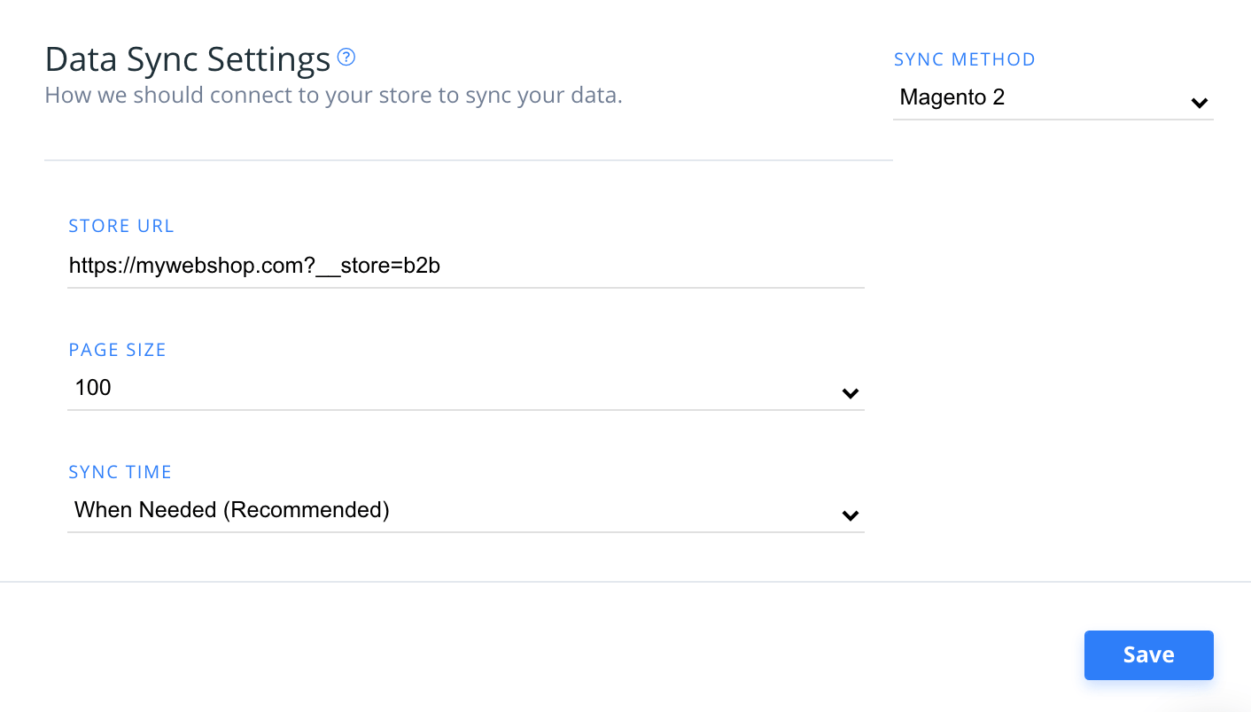Click the When Needed (Recommended) option text
This screenshot has width=1251, height=712.
click(232, 509)
